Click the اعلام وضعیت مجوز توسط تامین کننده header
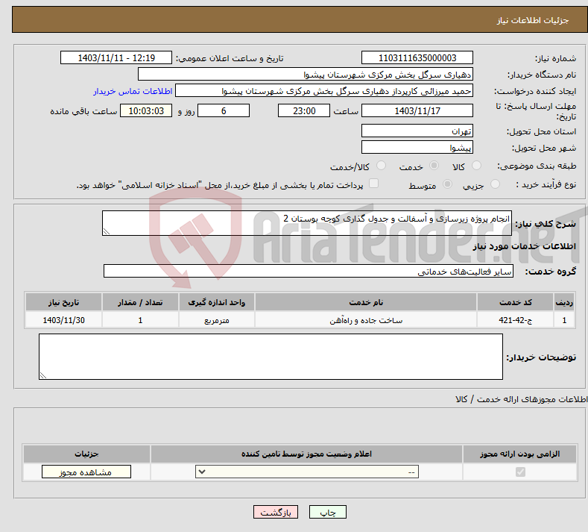This screenshot has width=588, height=532. tap(307, 454)
